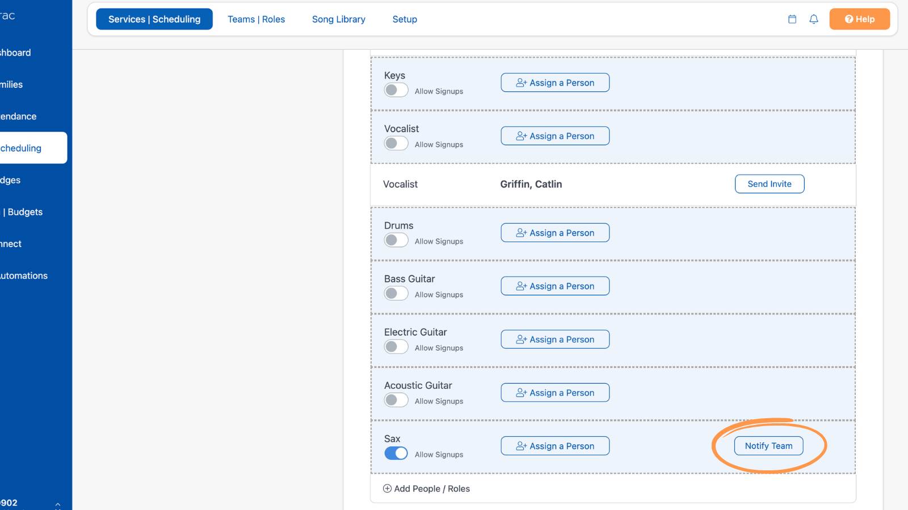Toggle Allow Signups for Keys

point(396,90)
